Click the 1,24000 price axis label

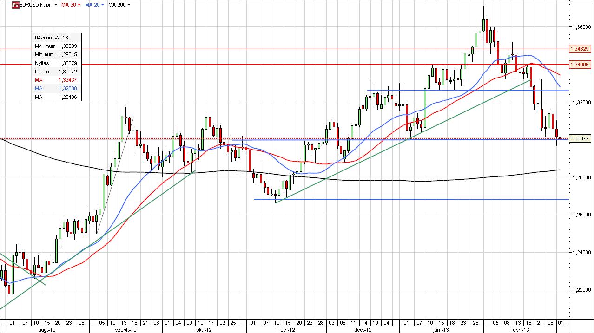(581, 253)
